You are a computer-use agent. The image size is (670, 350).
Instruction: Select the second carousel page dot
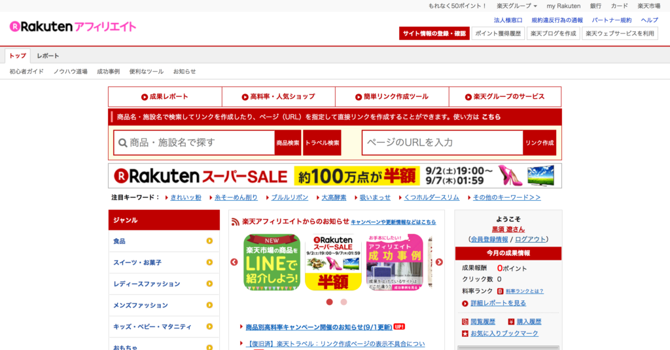[344, 302]
